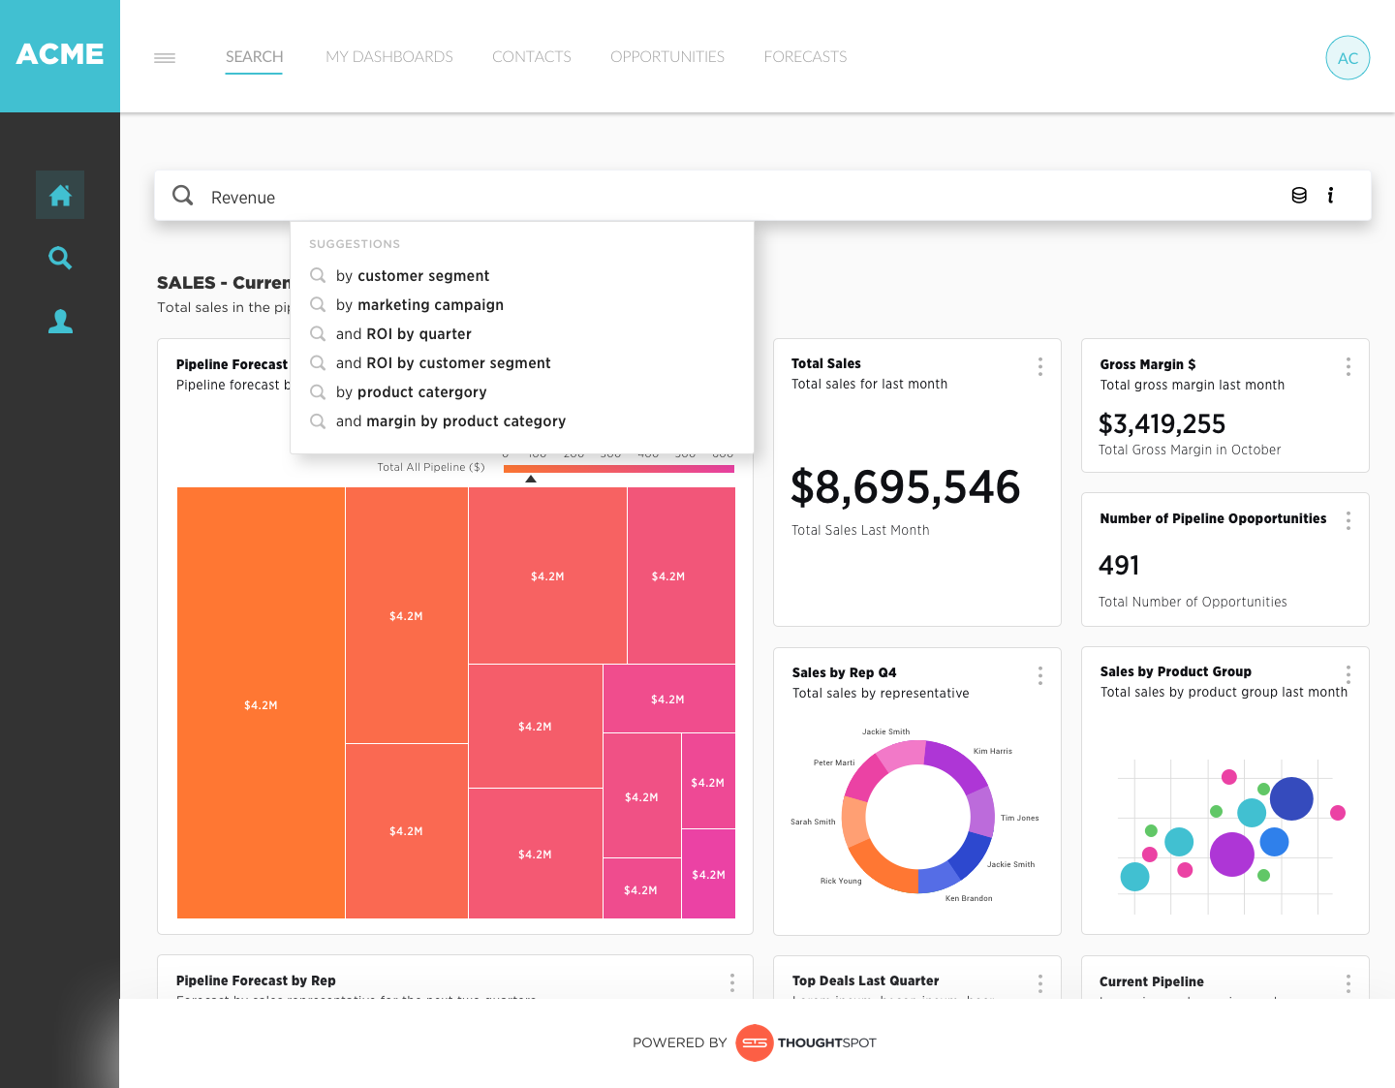Open the Home icon in the sidebar
The width and height of the screenshot is (1395, 1088).
point(60,195)
